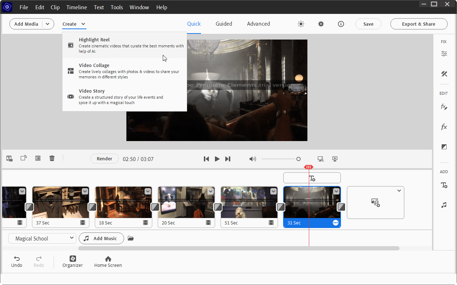Open the Fix adjustments panel icon
The height and width of the screenshot is (285, 457).
444,53
